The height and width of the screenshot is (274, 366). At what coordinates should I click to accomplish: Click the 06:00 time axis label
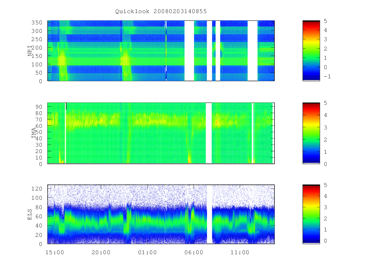194,252
